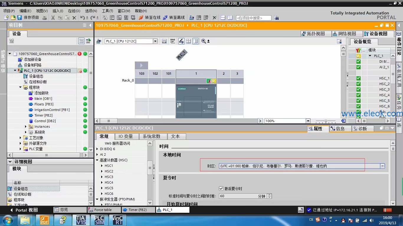Click the split editor vertically icon
The height and width of the screenshot is (226, 403).
click(x=230, y=18)
